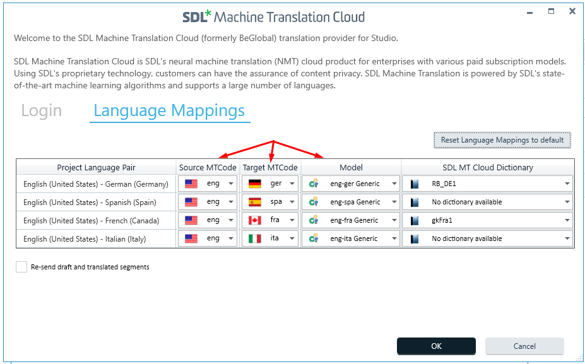Click the gear model icon beside eng-spa Generic
The image size is (585, 364).
(314, 202)
